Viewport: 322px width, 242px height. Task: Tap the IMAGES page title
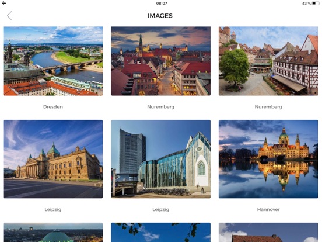tap(160, 16)
